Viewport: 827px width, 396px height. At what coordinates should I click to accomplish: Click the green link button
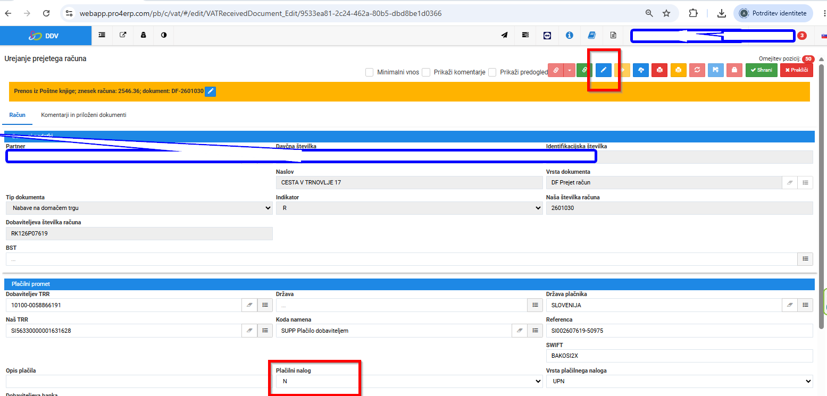pyautogui.click(x=585, y=70)
